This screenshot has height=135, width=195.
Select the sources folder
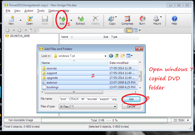coord(89,68)
